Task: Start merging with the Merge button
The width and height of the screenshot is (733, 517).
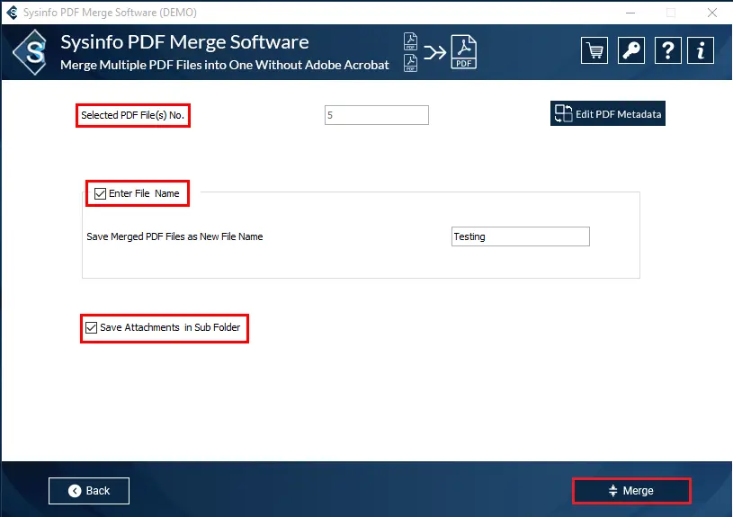Action: [631, 491]
